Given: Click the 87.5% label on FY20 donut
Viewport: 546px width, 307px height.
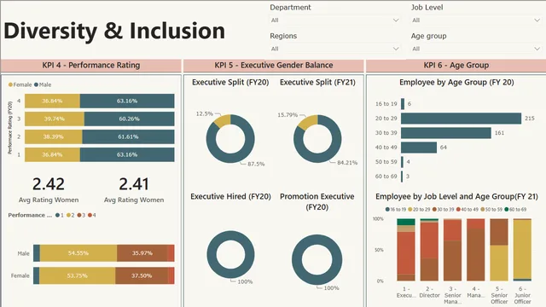Looking at the screenshot, I should click(256, 164).
